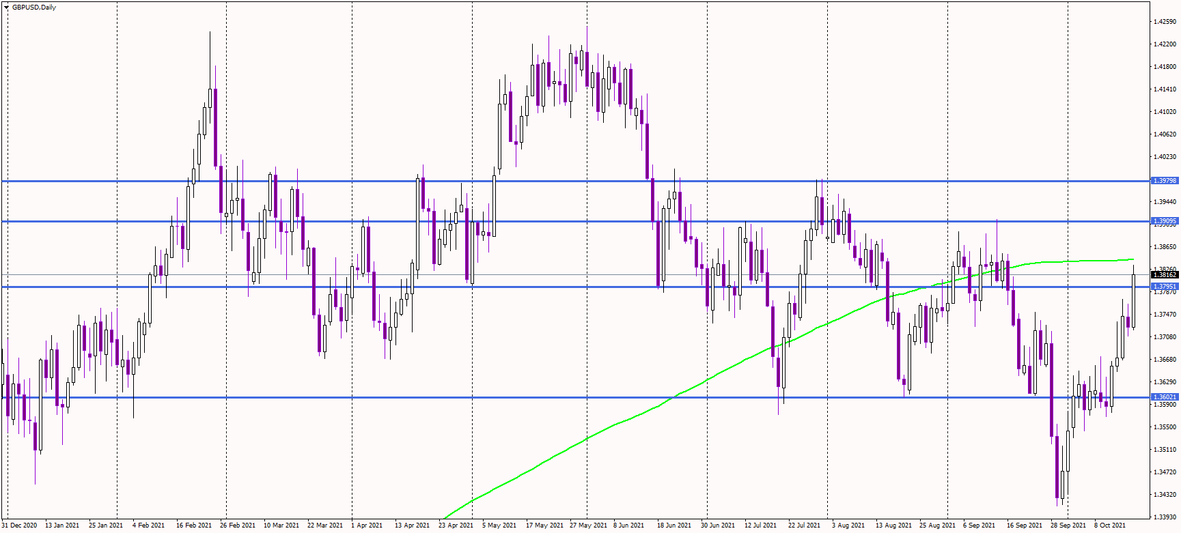This screenshot has height=533, width=1181.
Task: Click the 1.34720 price axis label
Action: pyautogui.click(x=1165, y=472)
